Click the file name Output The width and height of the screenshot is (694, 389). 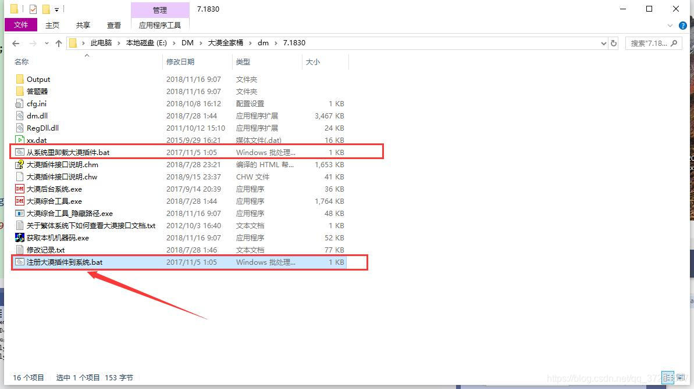click(38, 80)
